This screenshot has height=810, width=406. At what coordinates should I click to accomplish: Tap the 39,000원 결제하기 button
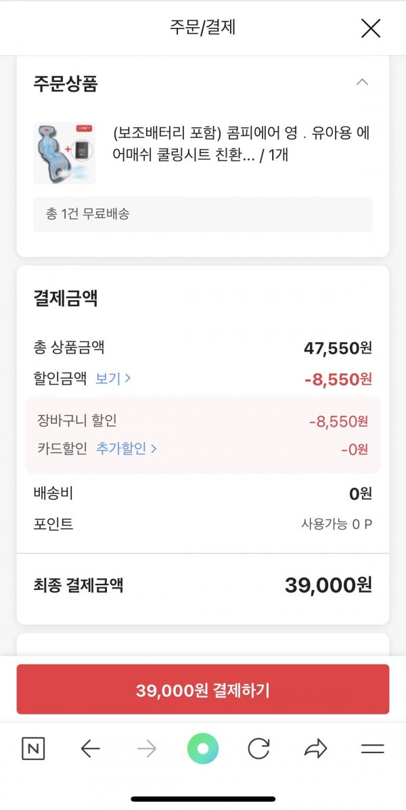click(203, 689)
